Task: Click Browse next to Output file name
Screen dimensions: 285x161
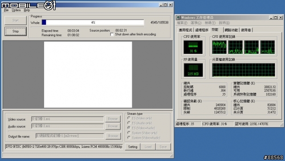Action: pos(113,136)
